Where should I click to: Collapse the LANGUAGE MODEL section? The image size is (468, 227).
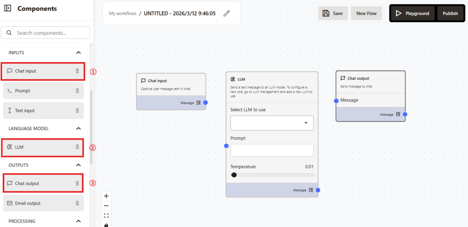[78, 129]
